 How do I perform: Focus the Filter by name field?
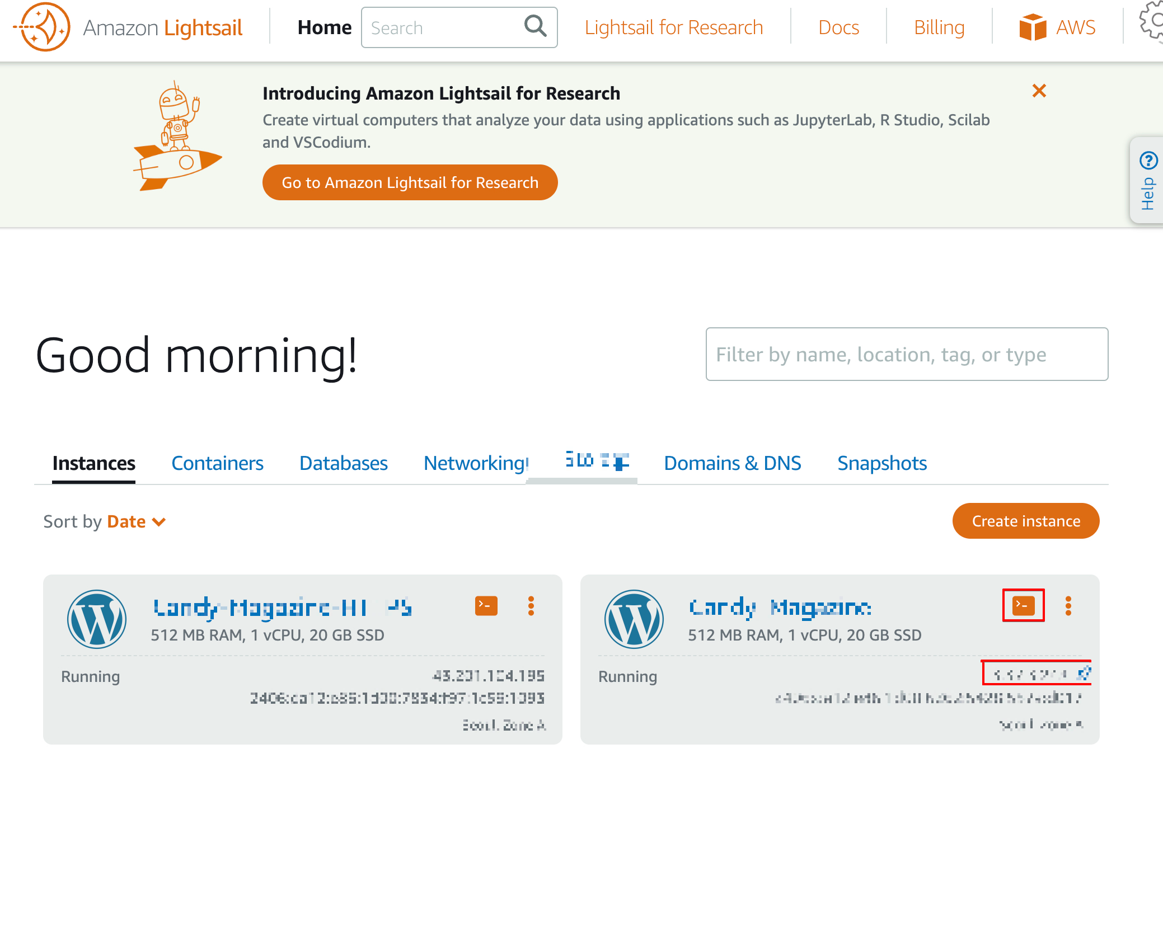click(x=907, y=354)
